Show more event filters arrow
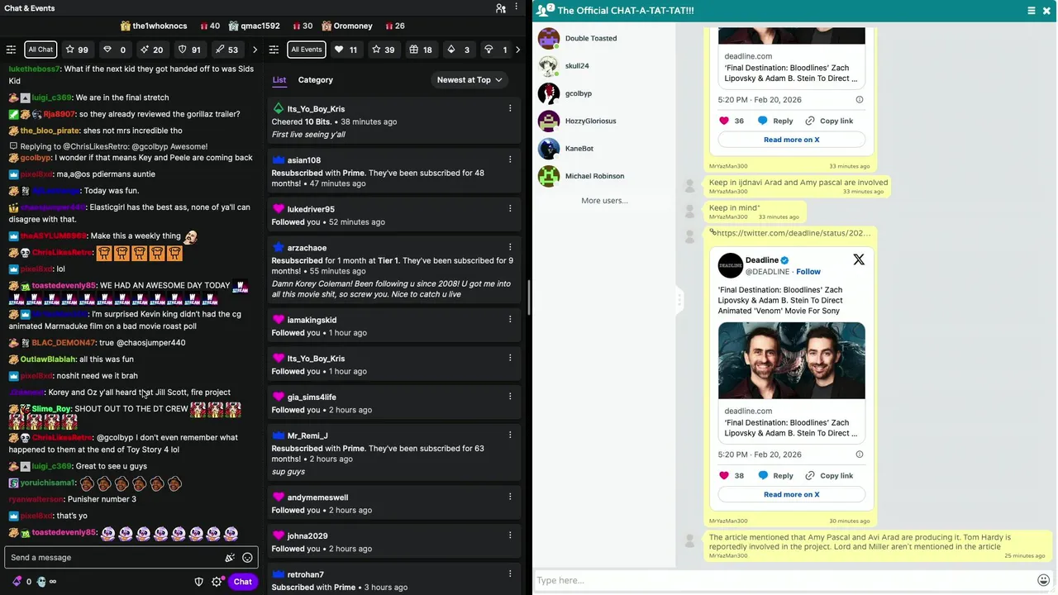This screenshot has width=1058, height=595. pyautogui.click(x=518, y=50)
